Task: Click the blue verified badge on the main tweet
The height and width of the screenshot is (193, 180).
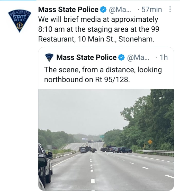Action: click(x=103, y=10)
